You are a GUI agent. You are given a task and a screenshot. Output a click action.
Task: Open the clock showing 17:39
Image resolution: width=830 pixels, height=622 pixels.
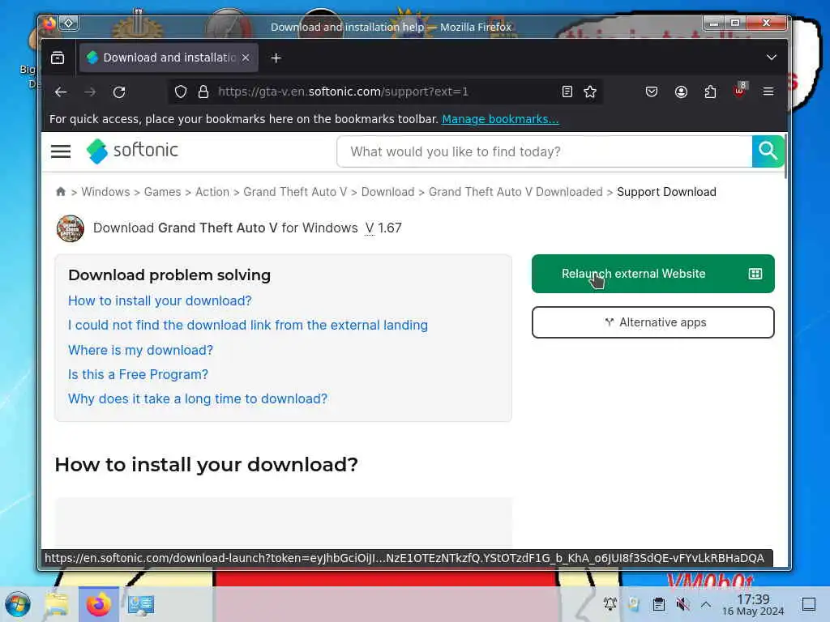coord(753,604)
